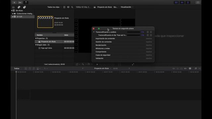The image size is (212, 119).
Task: Open the Índice timeline index
Action: click(x=17, y=68)
